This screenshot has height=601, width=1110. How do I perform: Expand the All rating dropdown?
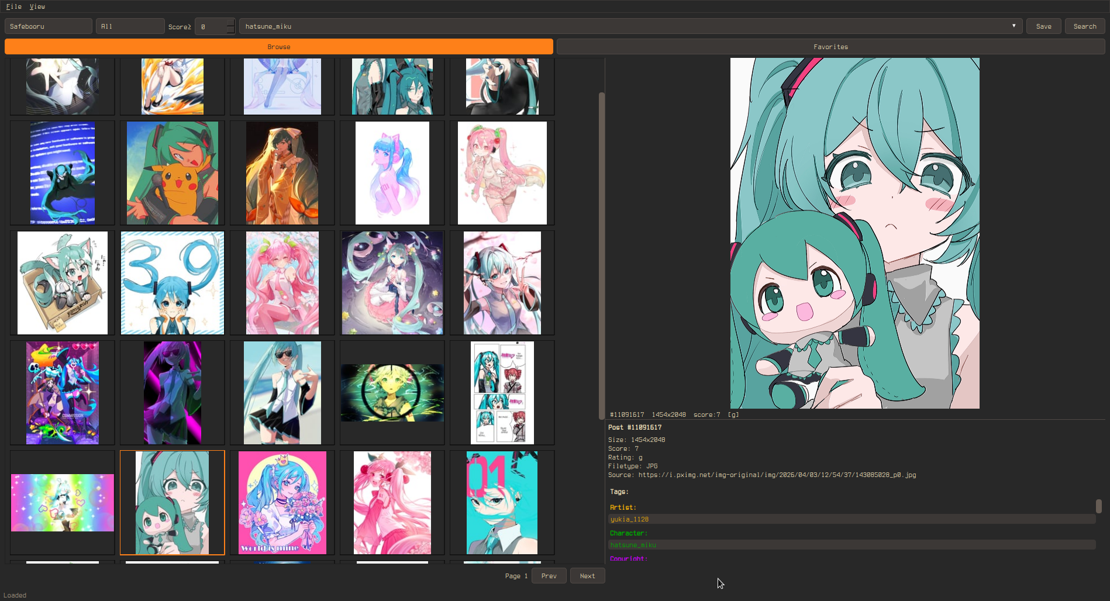pyautogui.click(x=129, y=26)
